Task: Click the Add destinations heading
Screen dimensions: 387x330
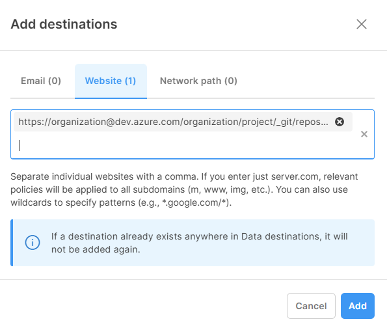Action: click(x=64, y=24)
